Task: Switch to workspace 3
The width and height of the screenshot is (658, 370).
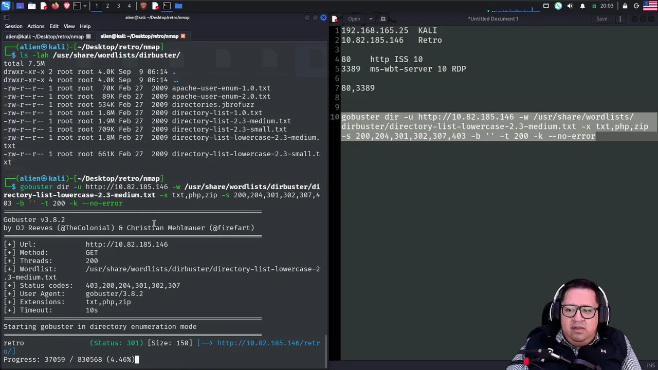Action: (118, 6)
